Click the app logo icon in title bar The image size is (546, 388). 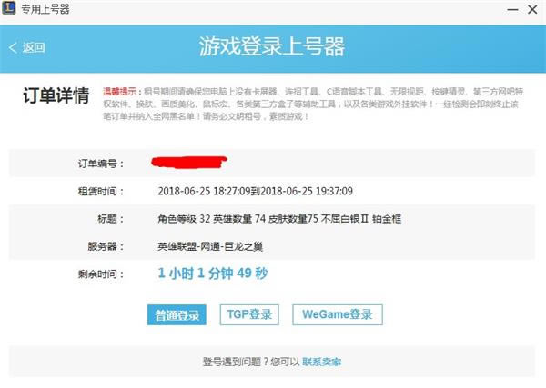(9, 7)
